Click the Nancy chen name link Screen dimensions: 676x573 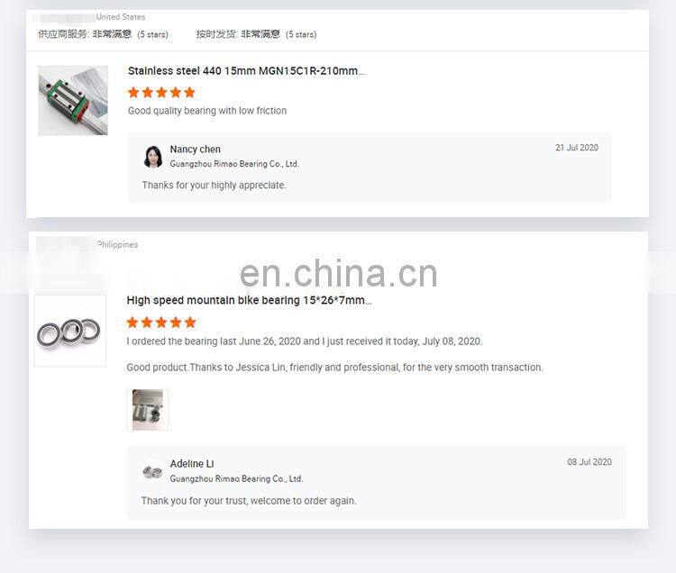[x=195, y=149]
